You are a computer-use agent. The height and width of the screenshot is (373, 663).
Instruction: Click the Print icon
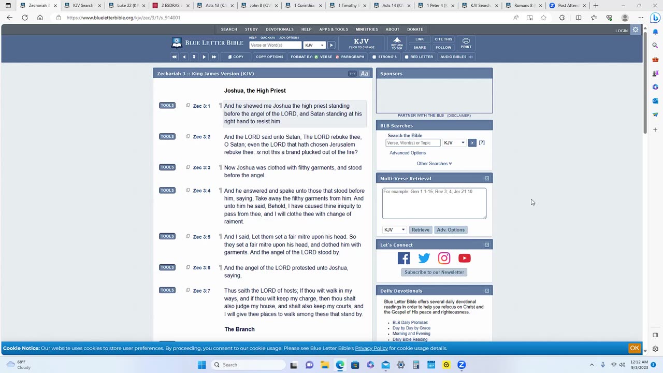tap(466, 43)
